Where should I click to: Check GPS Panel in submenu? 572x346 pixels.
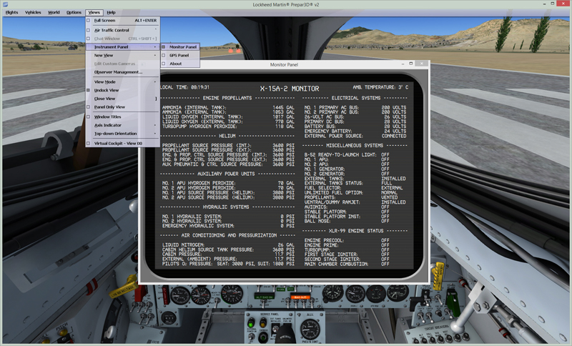coord(180,56)
